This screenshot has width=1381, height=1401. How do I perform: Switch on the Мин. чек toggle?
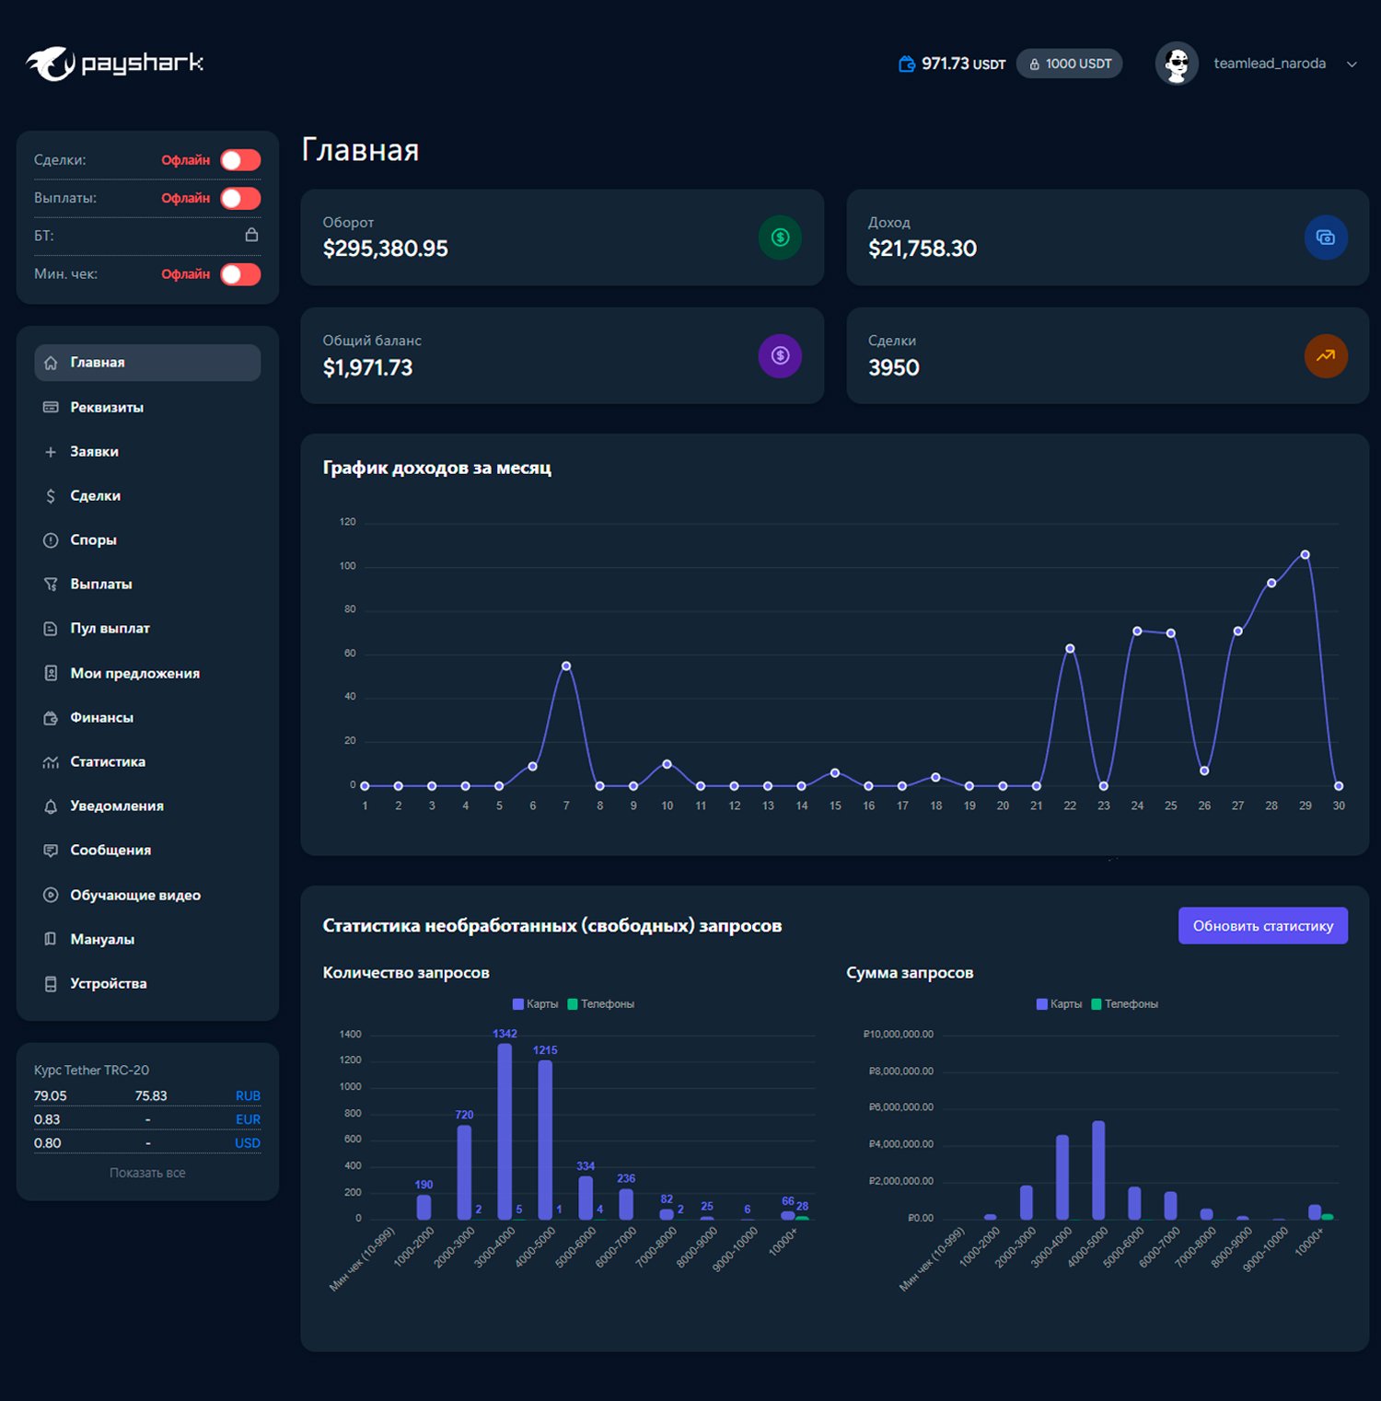coord(240,274)
